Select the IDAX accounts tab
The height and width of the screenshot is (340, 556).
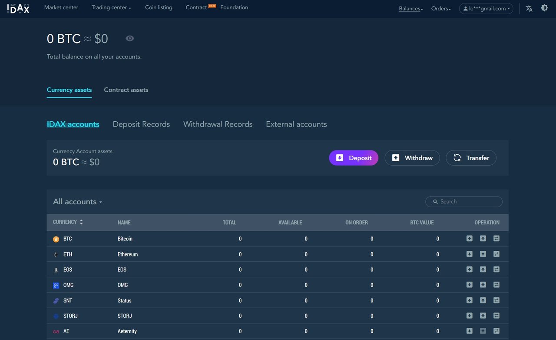click(x=73, y=124)
